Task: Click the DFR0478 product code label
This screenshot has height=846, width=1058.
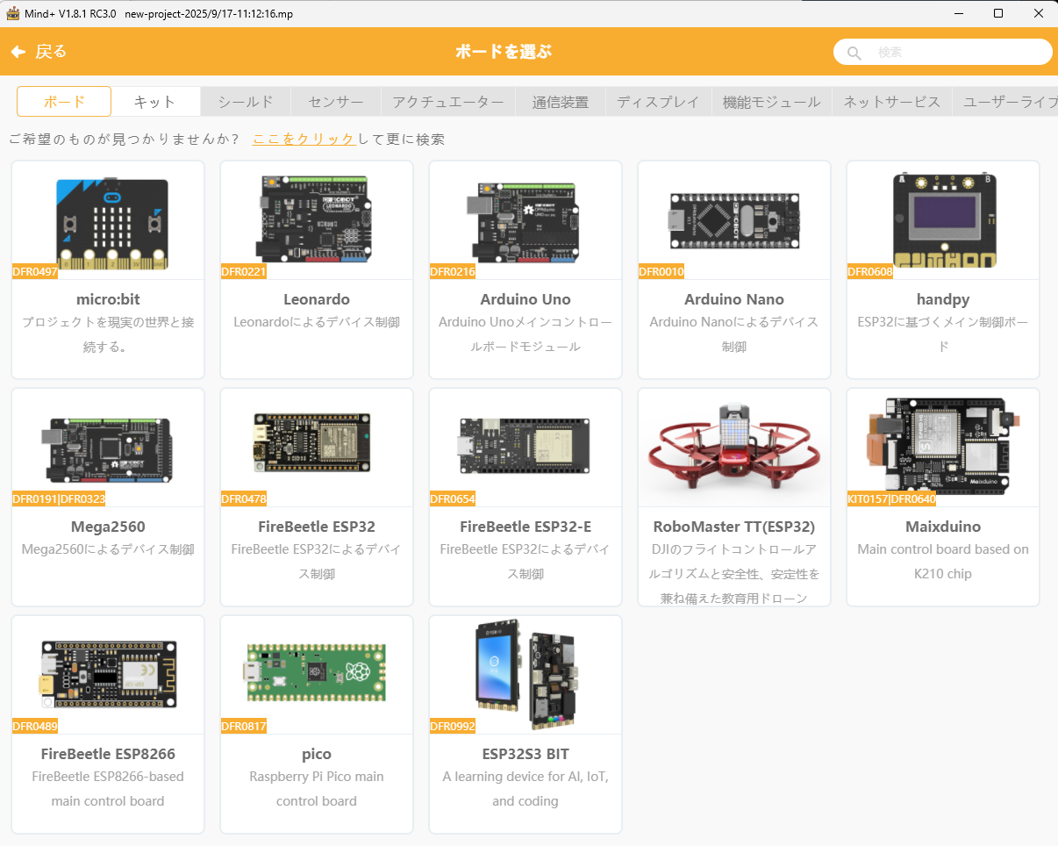Action: click(244, 499)
